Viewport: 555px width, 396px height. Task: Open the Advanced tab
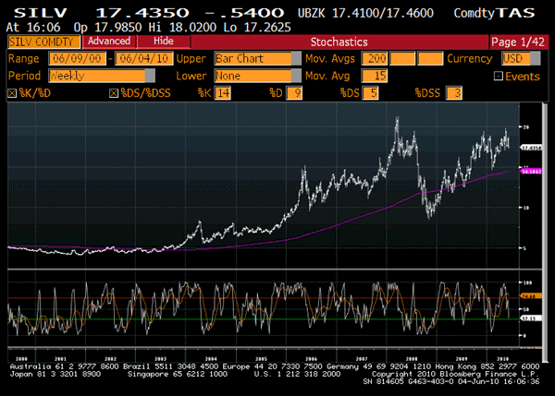click(x=108, y=42)
